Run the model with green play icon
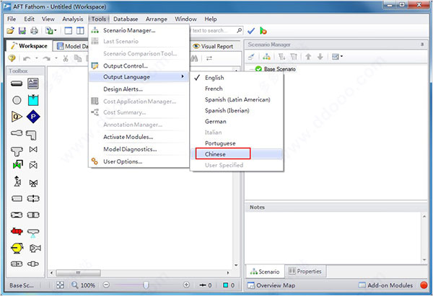 point(263,31)
